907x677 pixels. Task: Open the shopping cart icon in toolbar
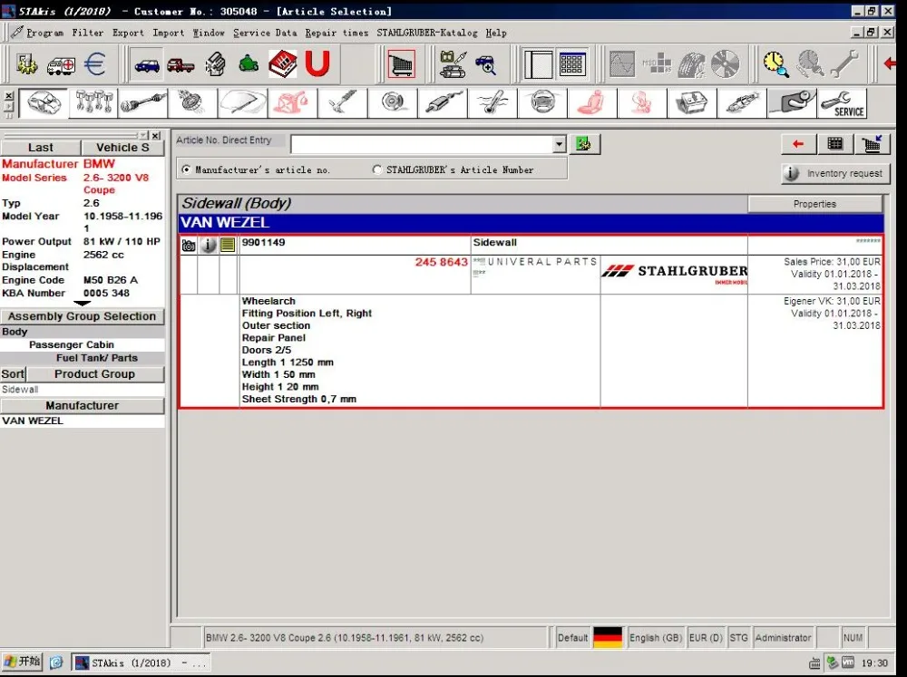tap(401, 63)
